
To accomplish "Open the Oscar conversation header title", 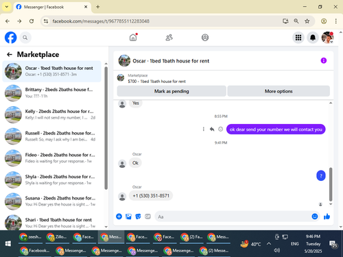I will [x=171, y=61].
